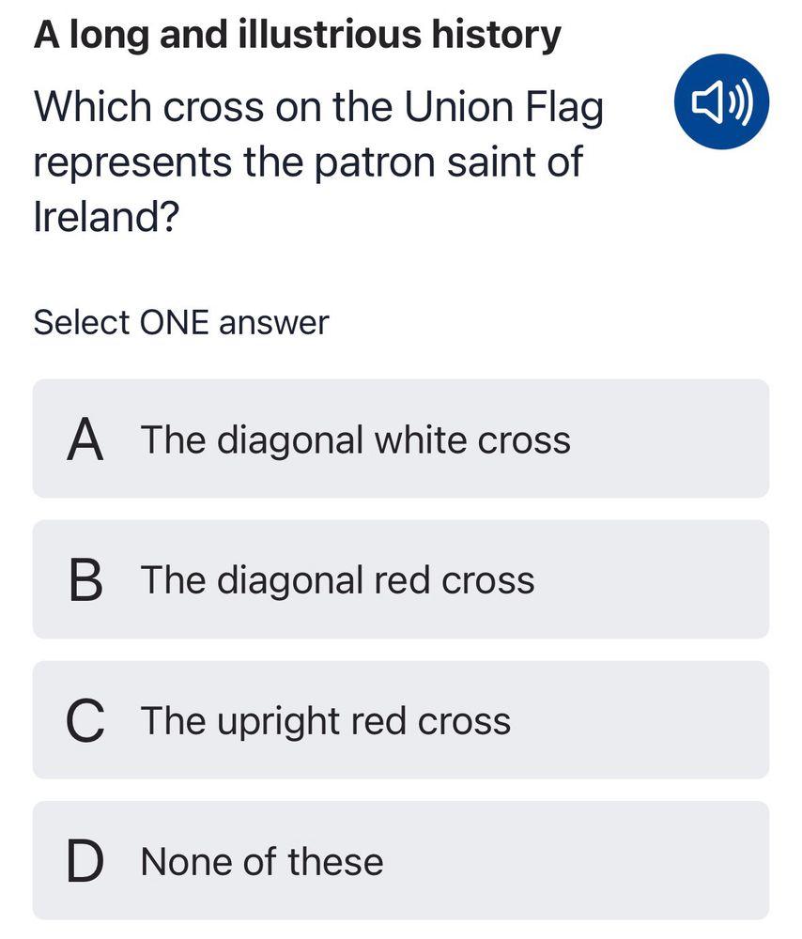Select answer A, the diagonal white cross
This screenshot has height=939, width=802.
coord(401,439)
